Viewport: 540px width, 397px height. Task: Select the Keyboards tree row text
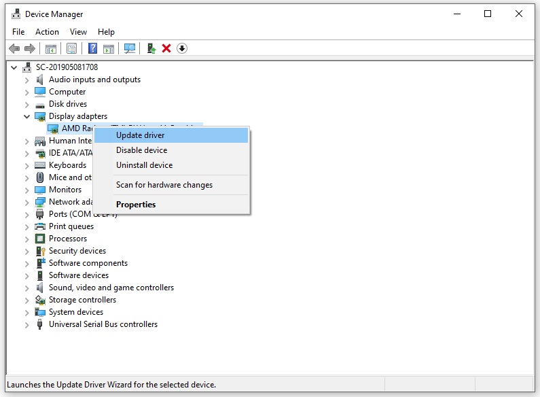point(67,165)
